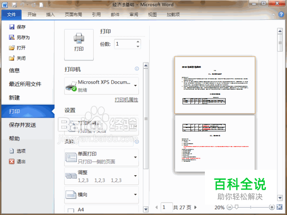Open the 新建 section
Screen dimensions: 287x215
[14, 98]
